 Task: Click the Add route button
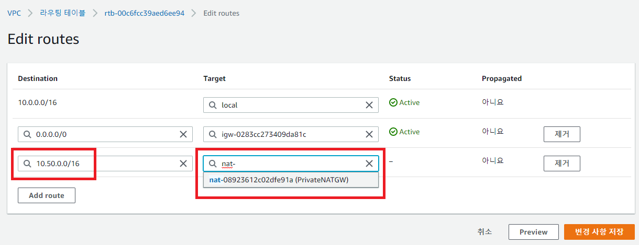pos(47,195)
